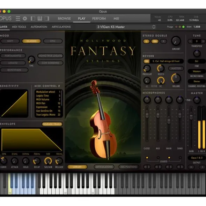The image size is (206, 206).
Task: Enable Legato performance mode
Action: click(13, 63)
